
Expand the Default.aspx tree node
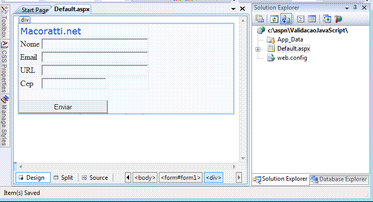[258, 49]
